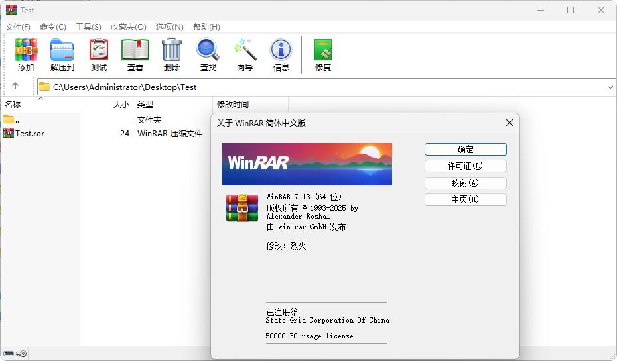617x361 pixels.
Task: Click the 许可证(L) license button
Action: pyautogui.click(x=466, y=166)
